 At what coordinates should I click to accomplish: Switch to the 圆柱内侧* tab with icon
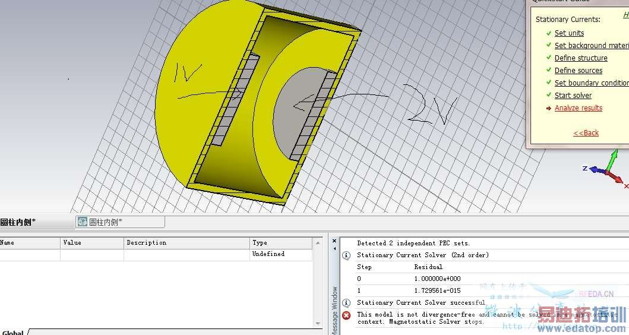click(120, 222)
